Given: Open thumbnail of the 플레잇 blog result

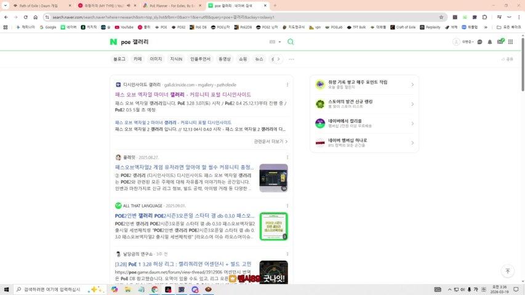Looking at the screenshot, I should (x=273, y=178).
